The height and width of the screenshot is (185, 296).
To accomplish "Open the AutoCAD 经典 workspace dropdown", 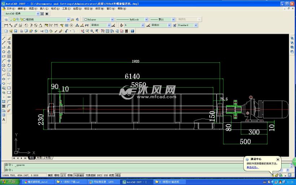I will [x=38, y=14].
